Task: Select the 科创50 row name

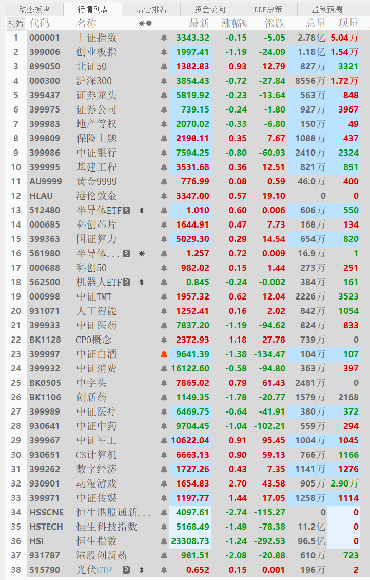Action: (91, 268)
